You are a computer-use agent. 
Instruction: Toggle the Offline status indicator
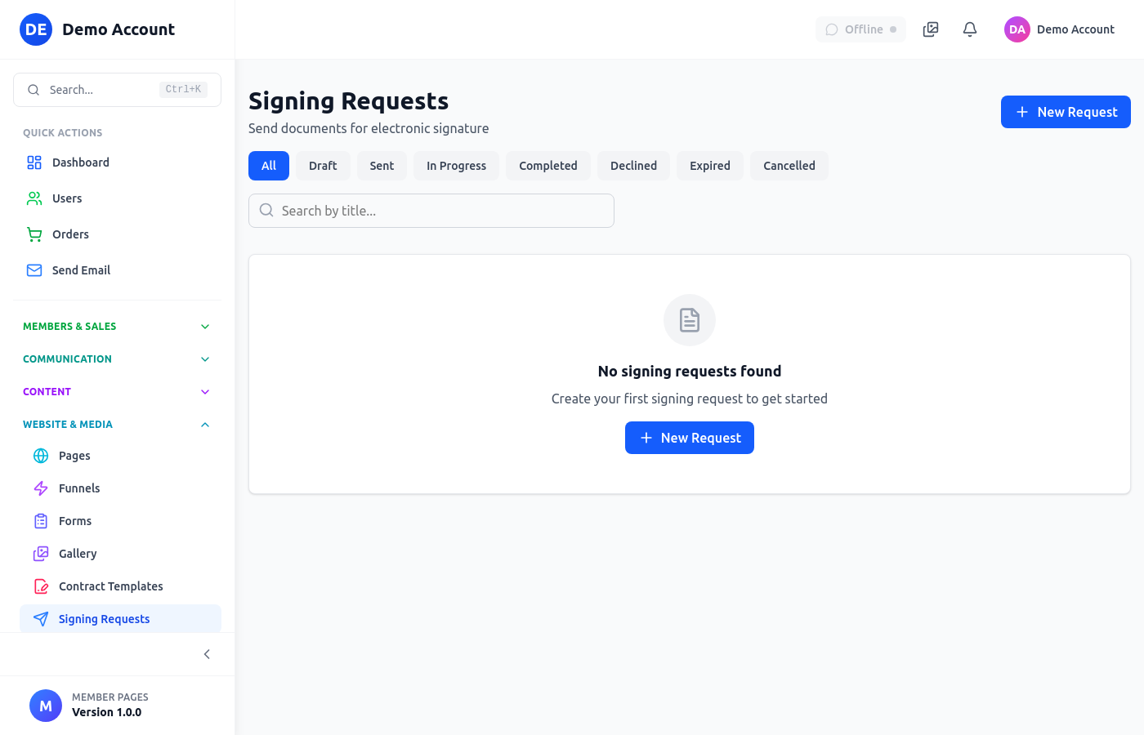(860, 29)
